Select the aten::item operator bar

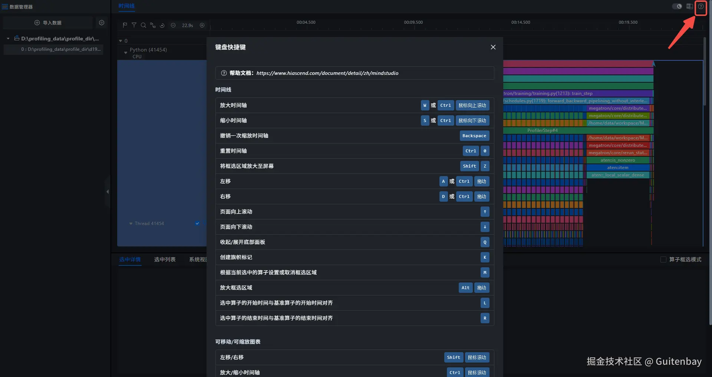618,168
